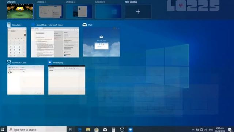Open the network globe icon in the tray
This screenshot has width=234, height=132.
pos(201,129)
